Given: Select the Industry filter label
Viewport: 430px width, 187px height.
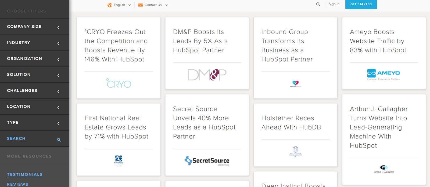Looking at the screenshot, I should 19,43.
